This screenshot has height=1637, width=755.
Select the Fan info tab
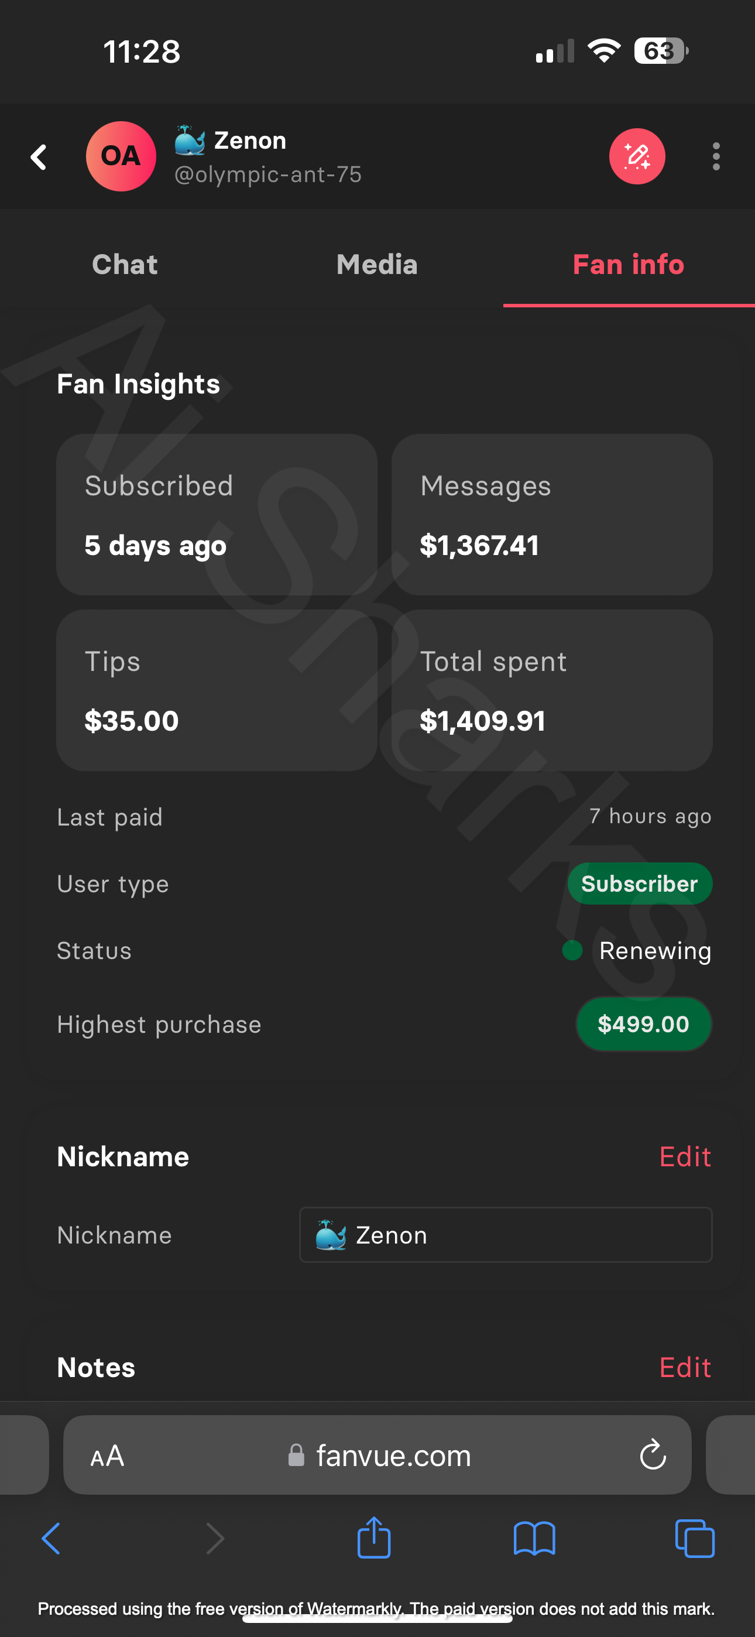[628, 265]
